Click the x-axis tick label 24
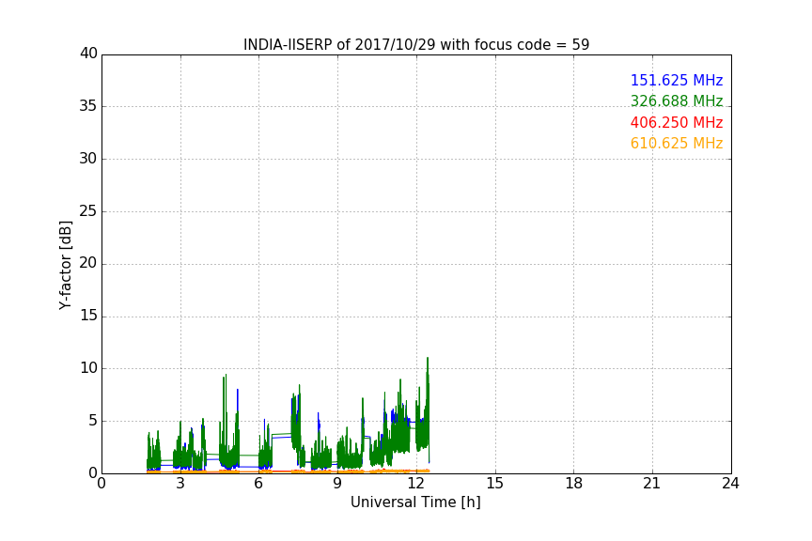 [x=730, y=484]
